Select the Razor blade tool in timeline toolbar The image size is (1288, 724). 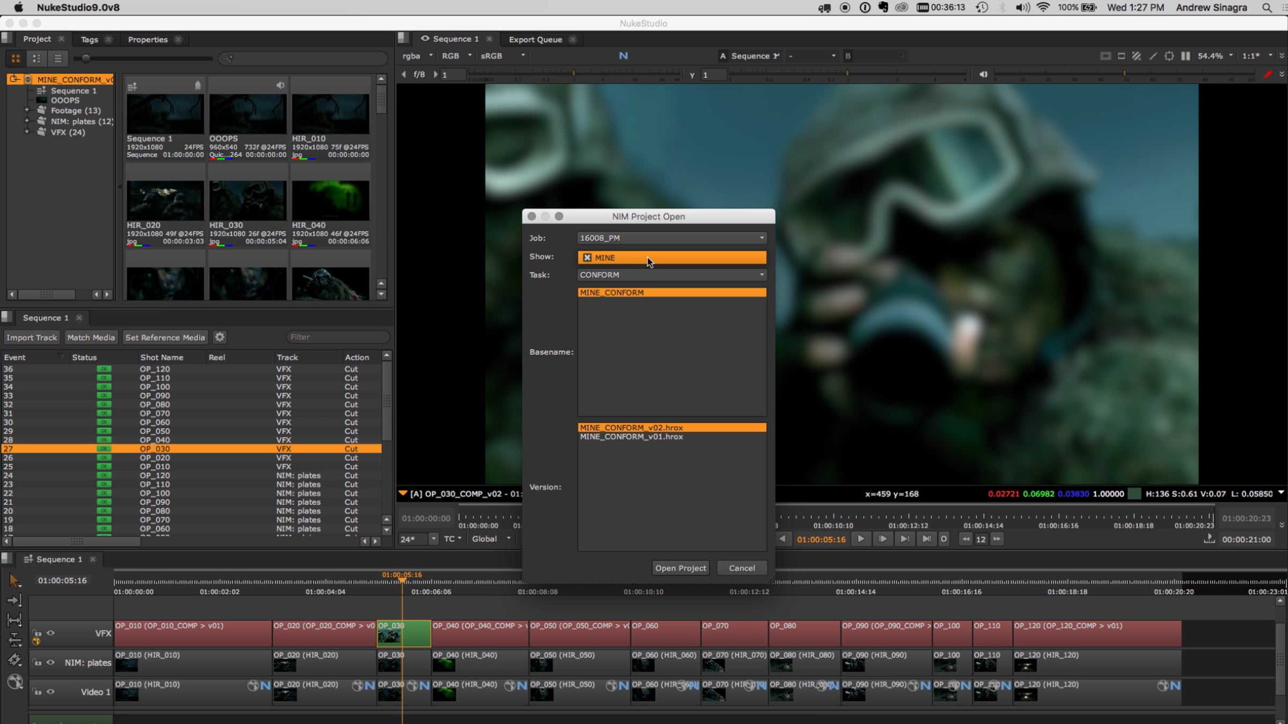(x=14, y=660)
